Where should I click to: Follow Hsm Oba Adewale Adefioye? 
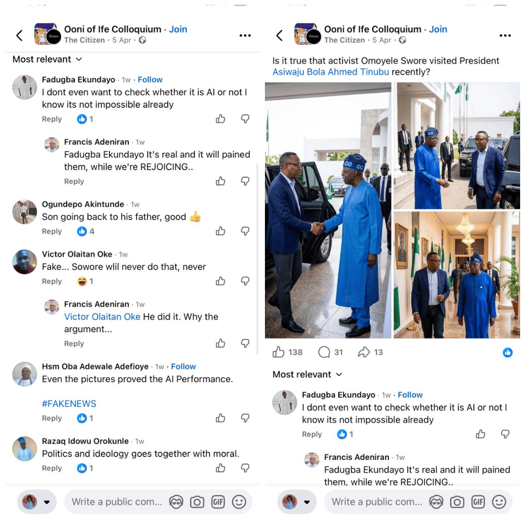point(183,367)
